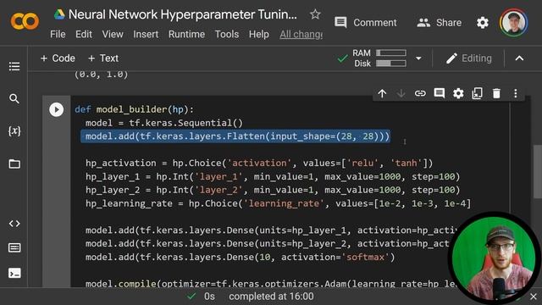Screen dimensions: 542x305
Task: Add a comment to the cell
Action: (439, 93)
